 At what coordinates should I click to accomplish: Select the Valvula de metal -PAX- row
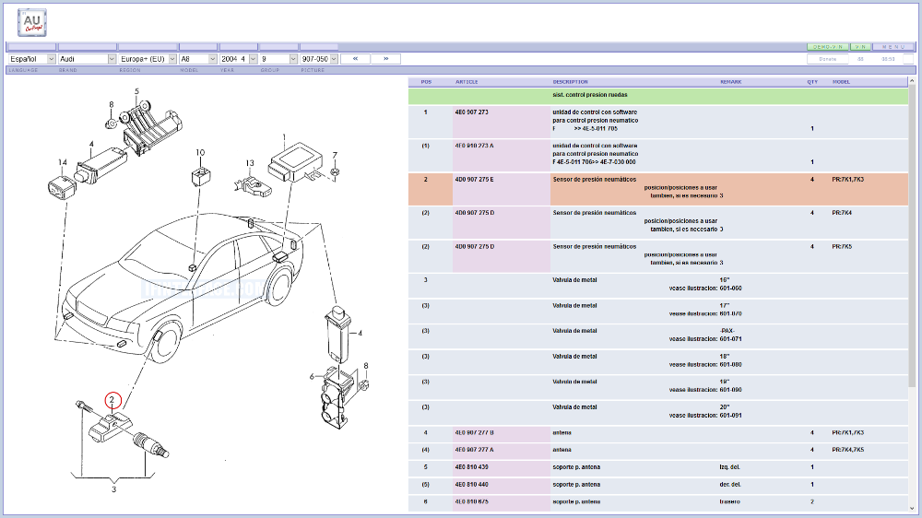click(x=658, y=336)
